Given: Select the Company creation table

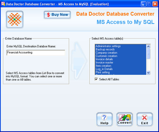Looking at the screenshot, I should tap(121, 53).
